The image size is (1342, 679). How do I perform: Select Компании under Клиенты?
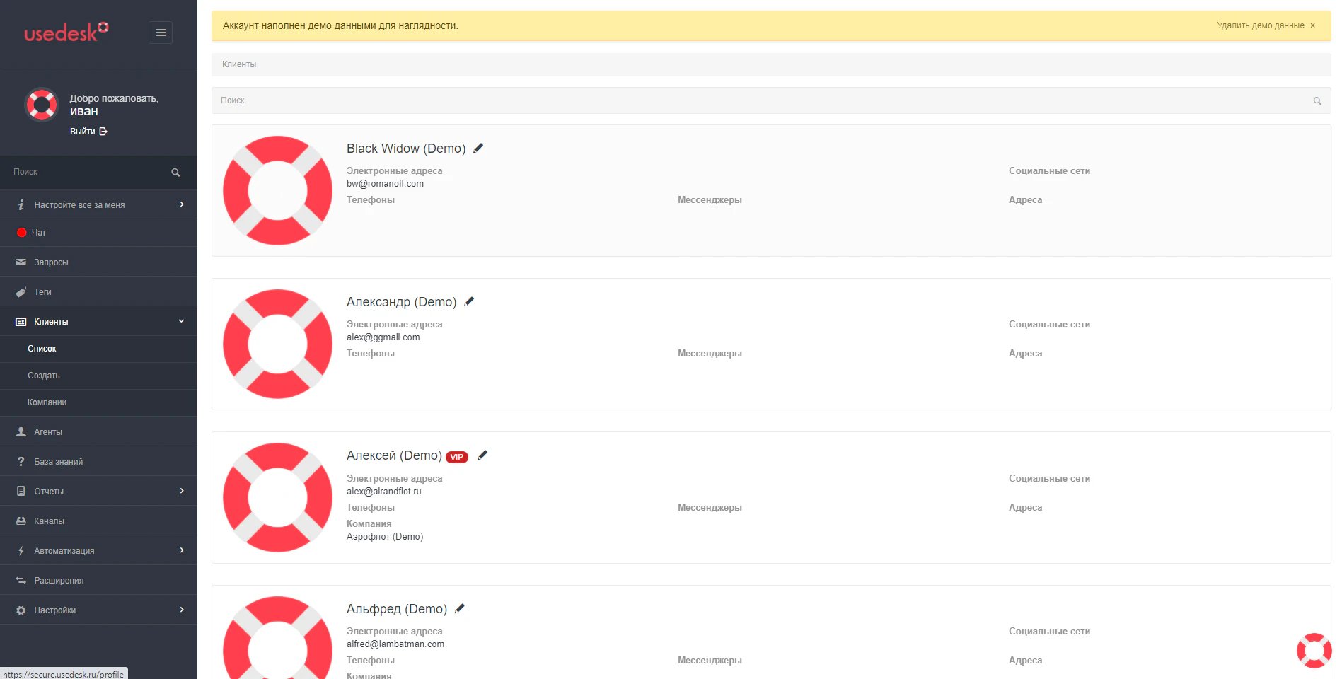pyautogui.click(x=98, y=402)
